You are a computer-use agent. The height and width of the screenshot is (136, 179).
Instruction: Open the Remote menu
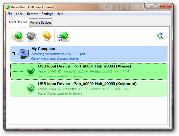[x=32, y=14]
